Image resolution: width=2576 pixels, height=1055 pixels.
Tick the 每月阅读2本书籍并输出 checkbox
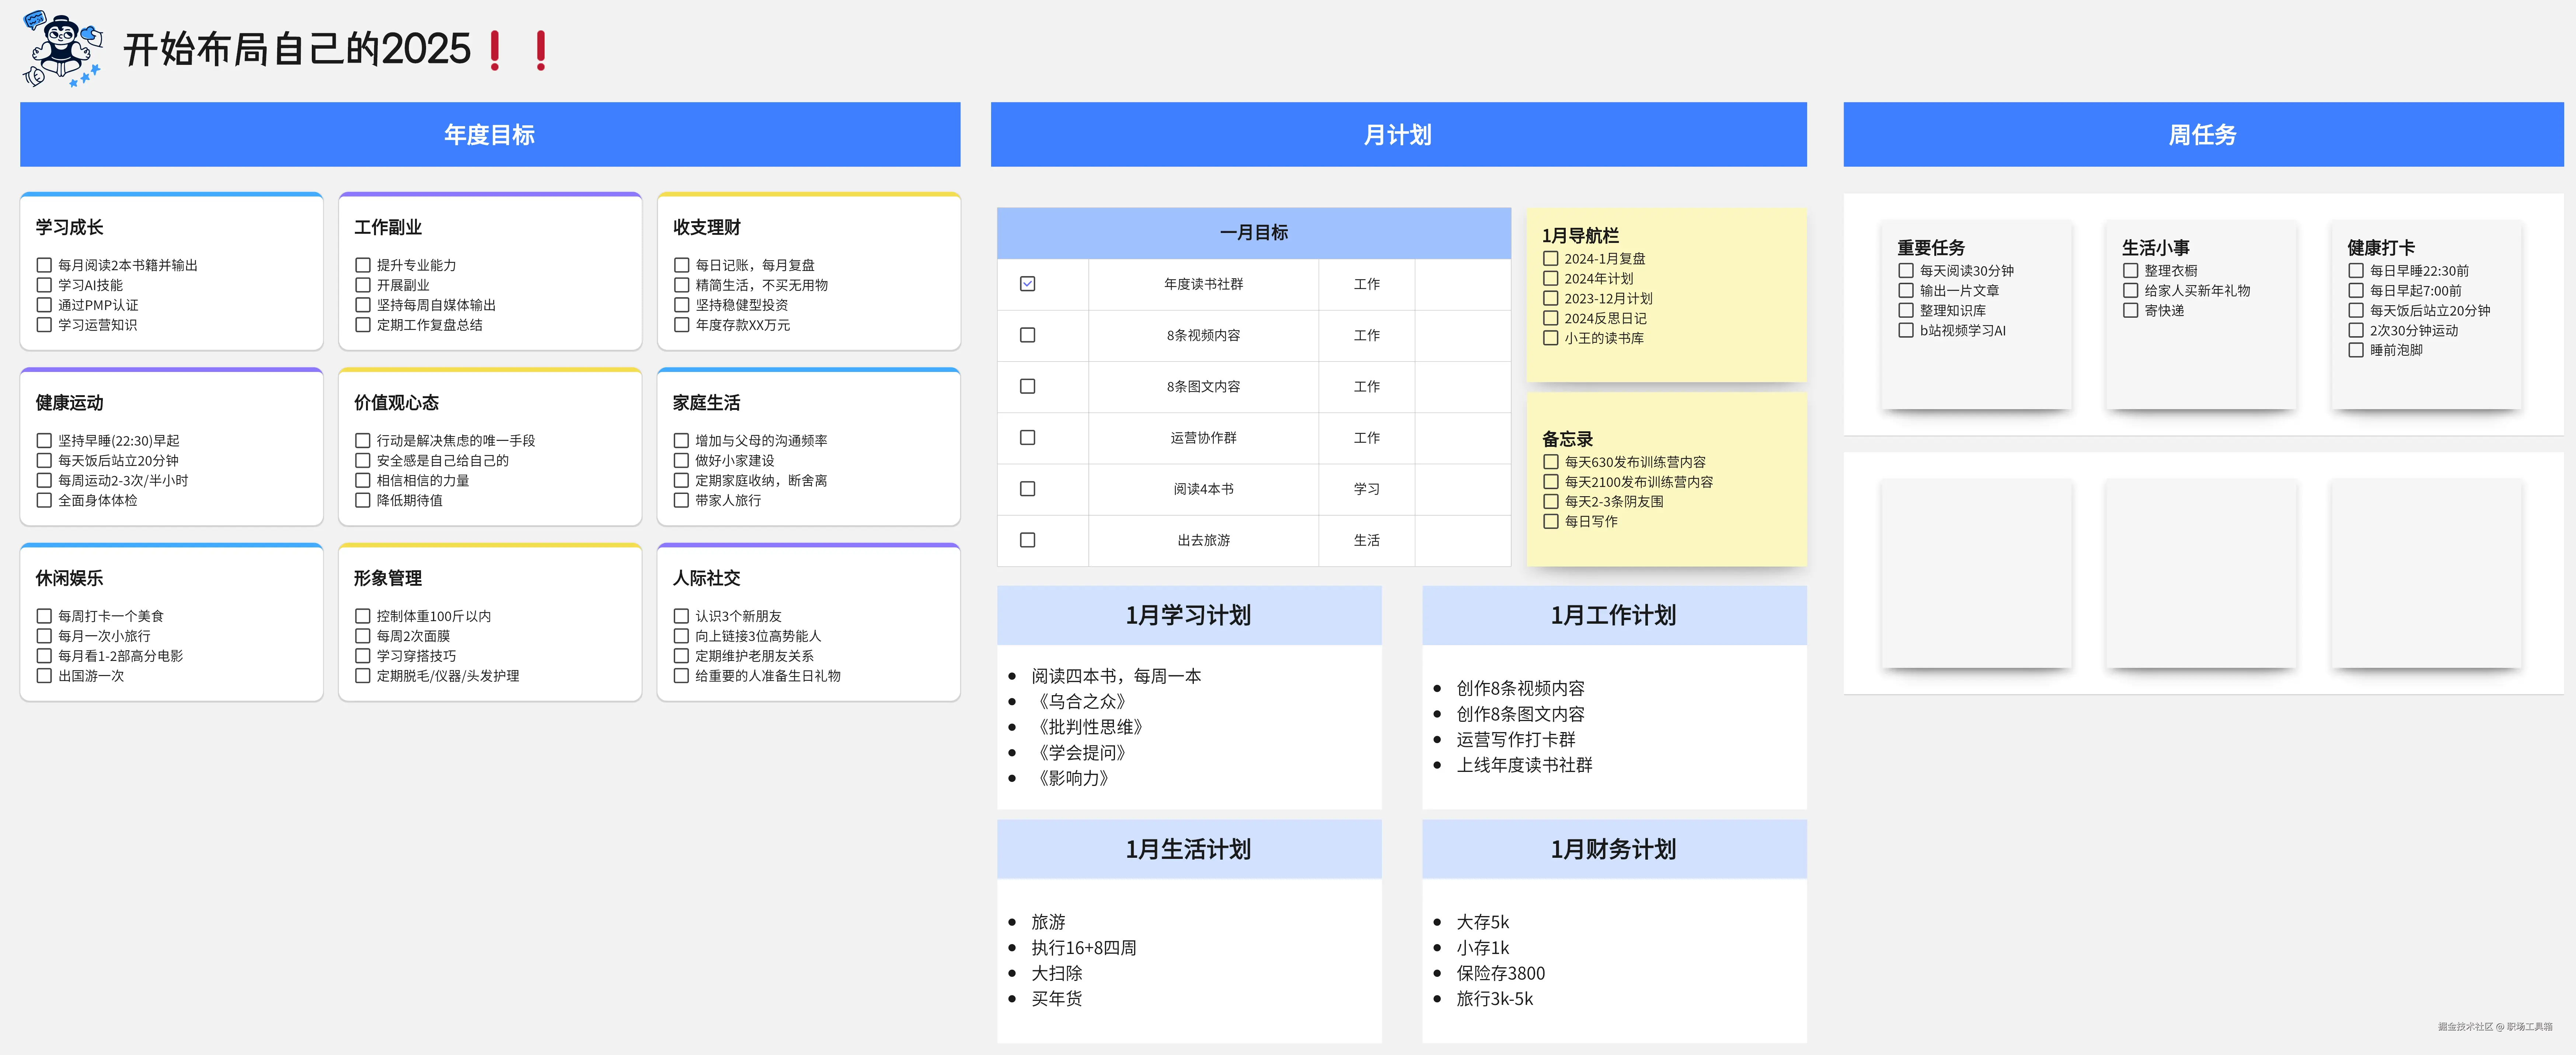[44, 265]
